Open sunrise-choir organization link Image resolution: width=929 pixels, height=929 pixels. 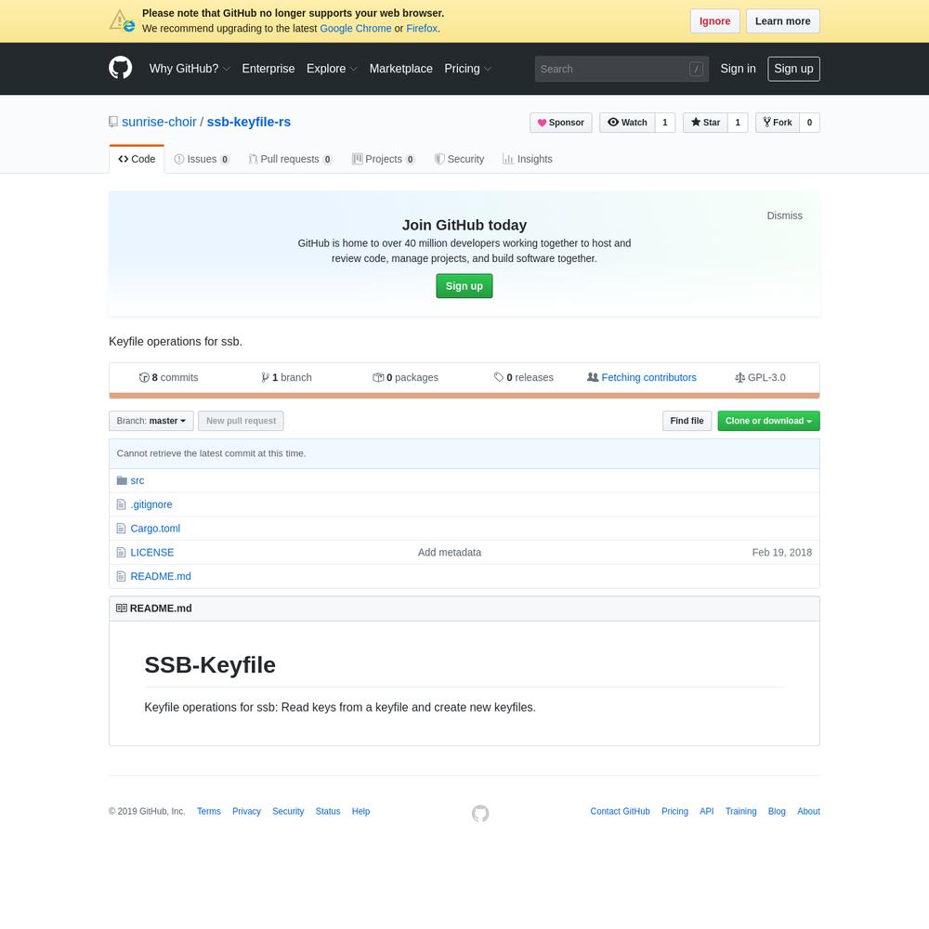pyautogui.click(x=159, y=122)
